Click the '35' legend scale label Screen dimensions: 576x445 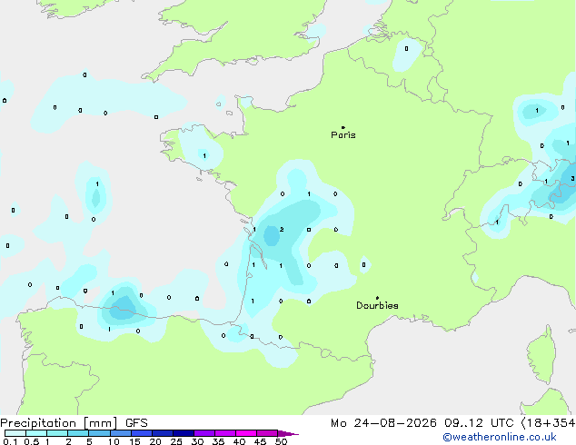[x=218, y=441]
